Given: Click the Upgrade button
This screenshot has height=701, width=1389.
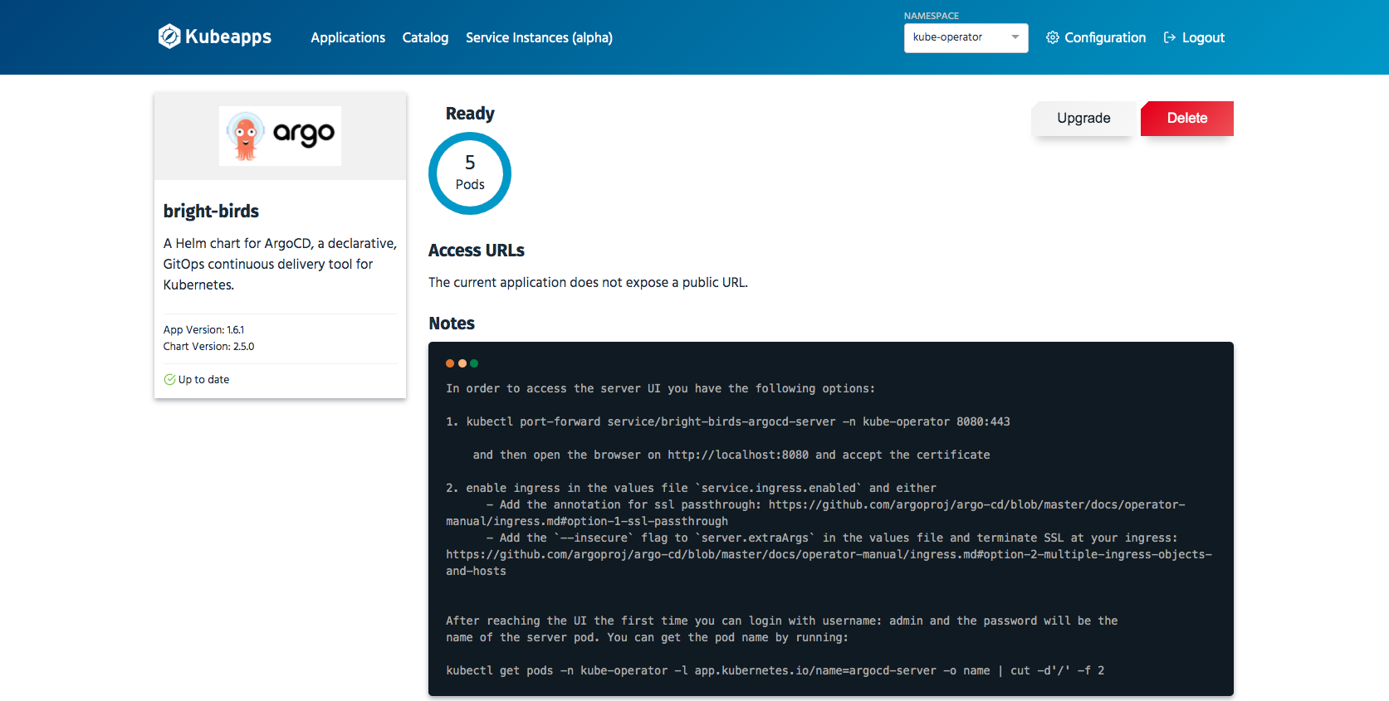Looking at the screenshot, I should (x=1083, y=118).
